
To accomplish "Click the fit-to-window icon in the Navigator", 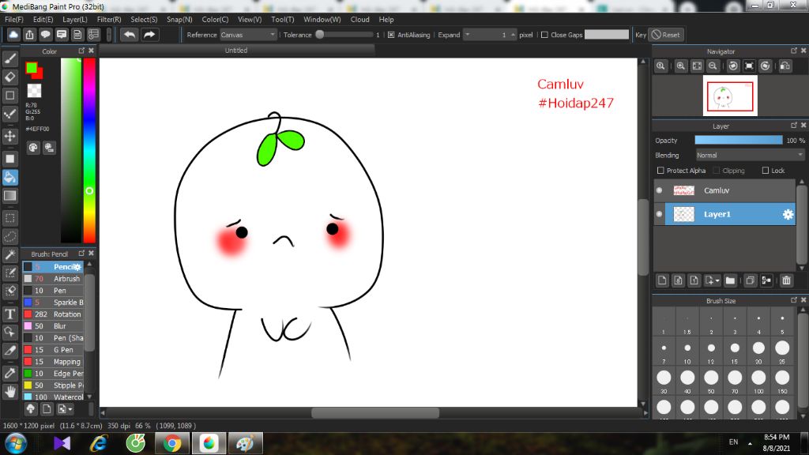I will pyautogui.click(x=697, y=66).
